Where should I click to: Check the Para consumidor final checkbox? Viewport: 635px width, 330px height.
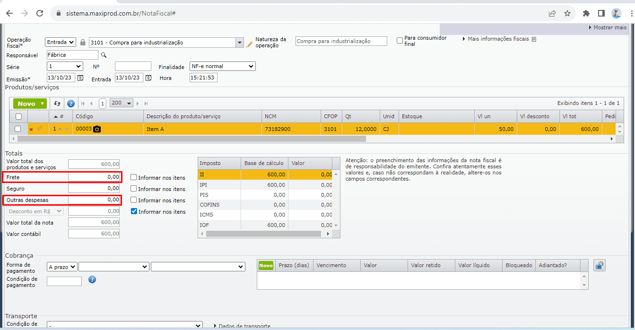[400, 41]
